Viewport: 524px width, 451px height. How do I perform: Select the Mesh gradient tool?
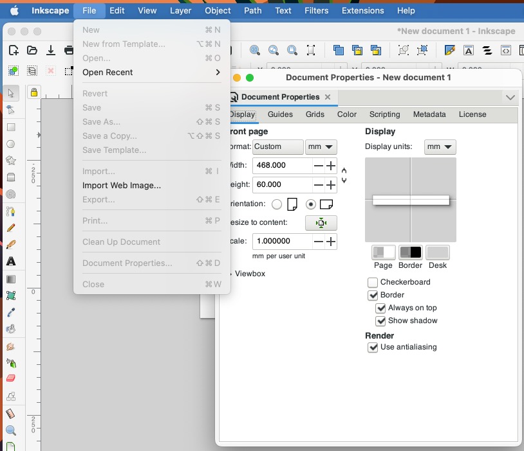tap(11, 296)
